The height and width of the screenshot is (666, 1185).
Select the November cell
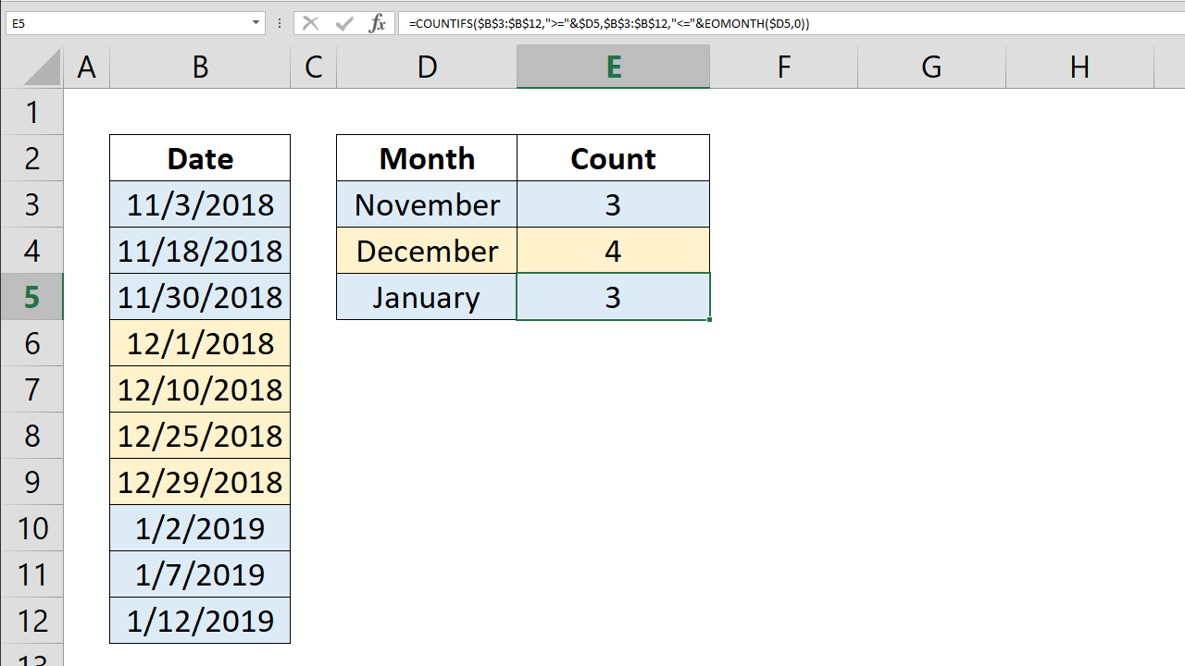(x=427, y=204)
